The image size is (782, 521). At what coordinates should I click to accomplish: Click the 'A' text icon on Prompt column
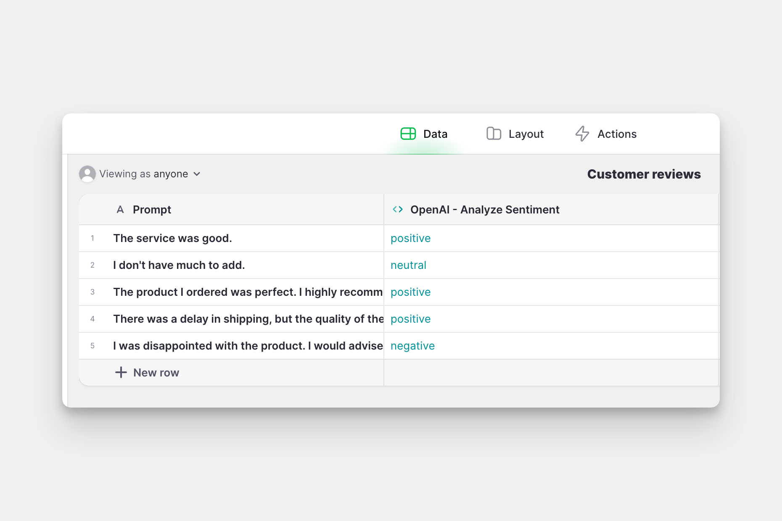[x=120, y=209]
